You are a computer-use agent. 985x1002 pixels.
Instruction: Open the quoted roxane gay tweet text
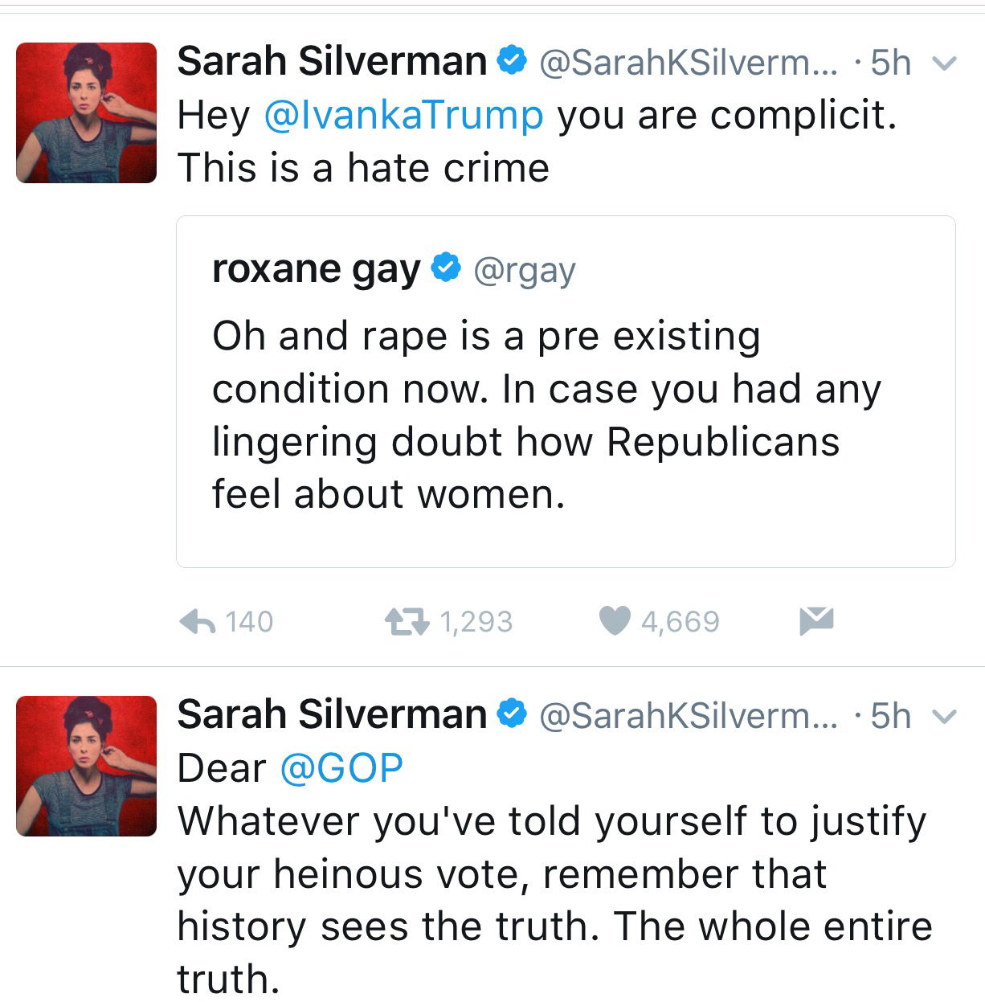(546, 415)
